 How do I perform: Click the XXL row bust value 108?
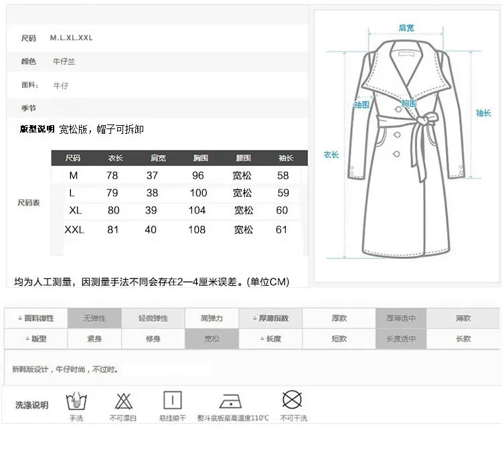click(x=197, y=230)
